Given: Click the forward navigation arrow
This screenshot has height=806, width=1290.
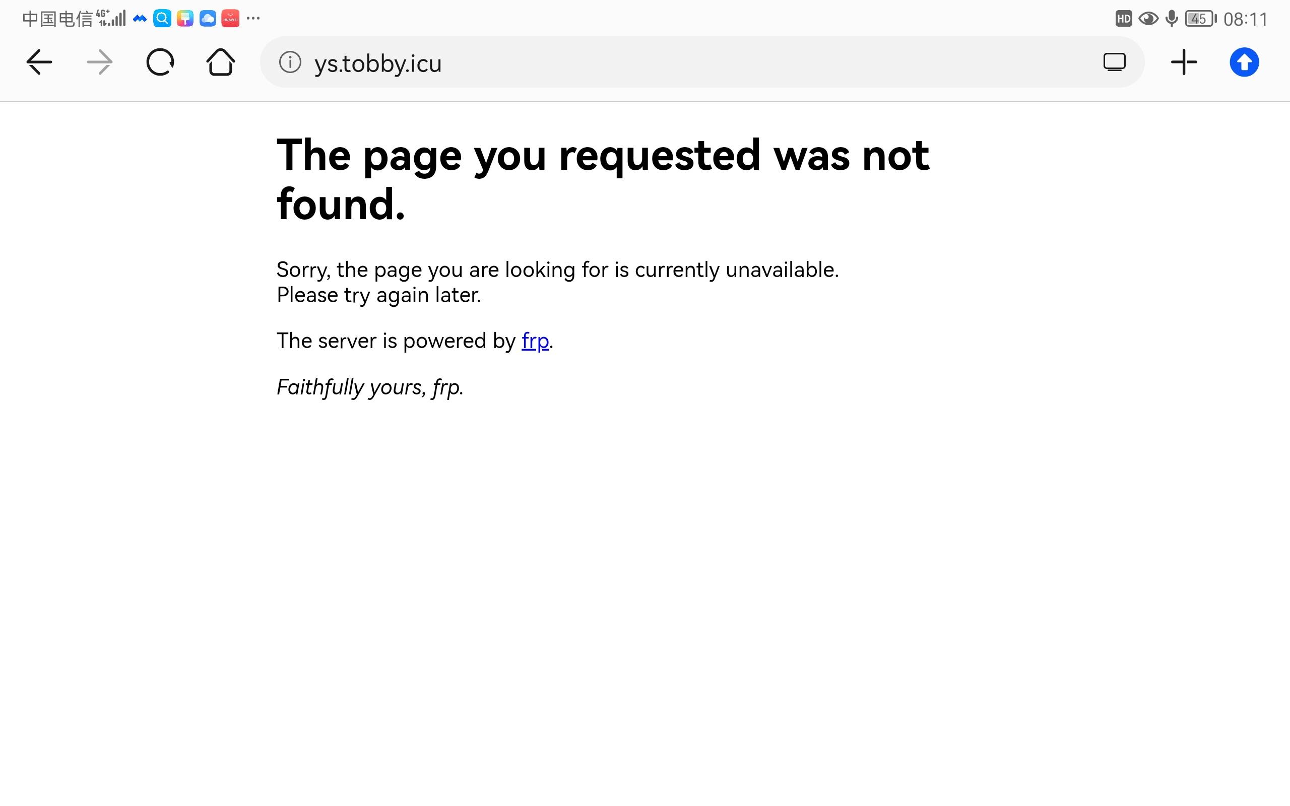Looking at the screenshot, I should pos(100,62).
